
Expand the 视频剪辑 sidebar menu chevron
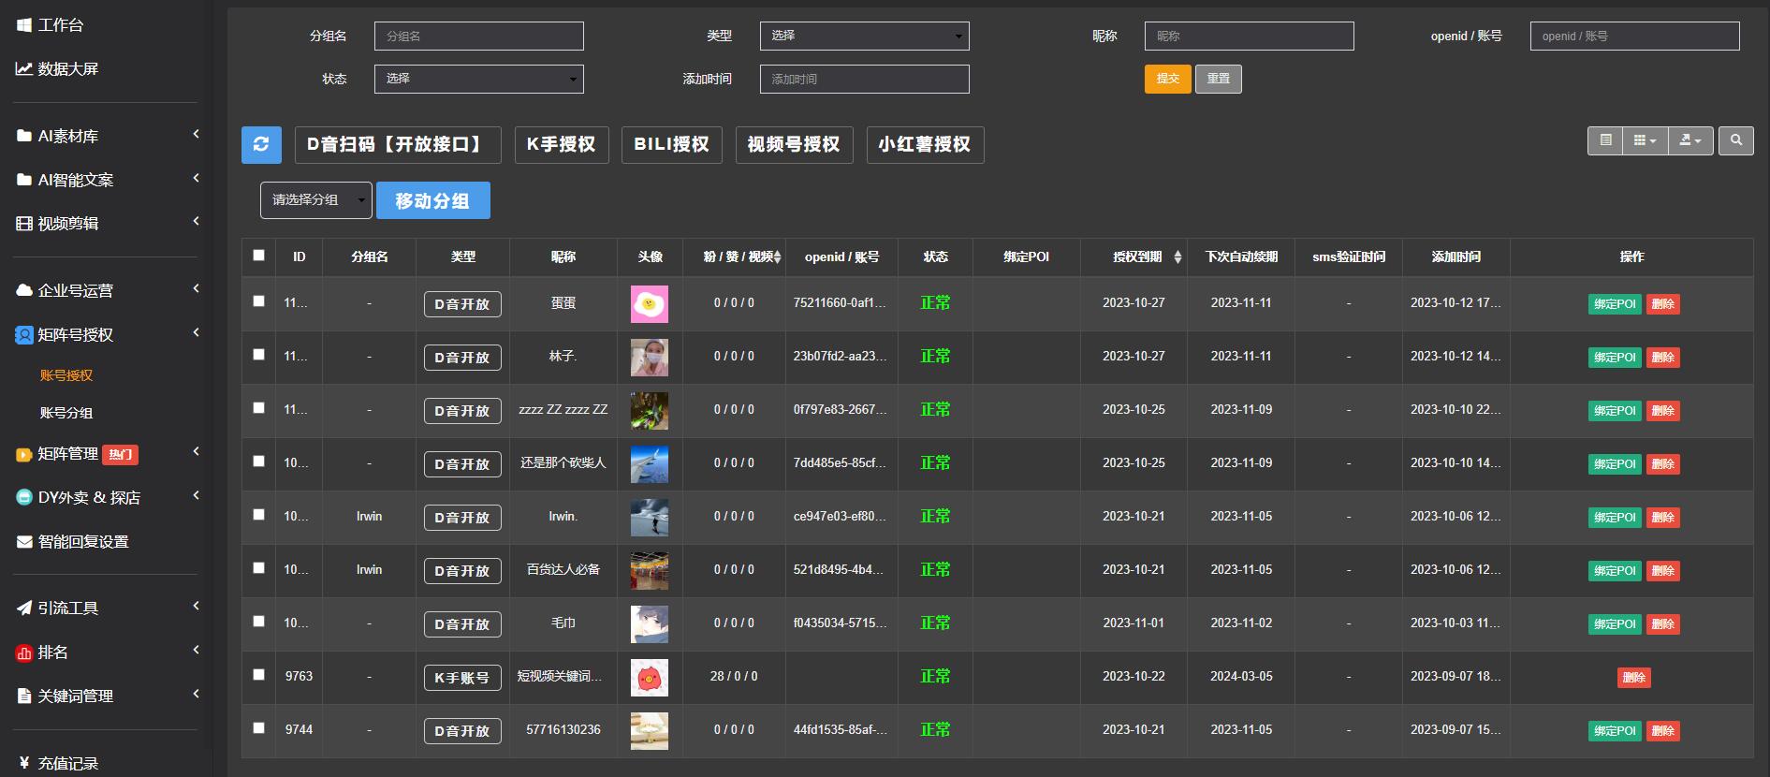196,222
